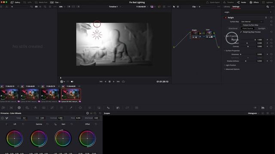The height and width of the screenshot is (154, 275).
Task: Click the effects search magnifier icon
Action: coord(268,7)
